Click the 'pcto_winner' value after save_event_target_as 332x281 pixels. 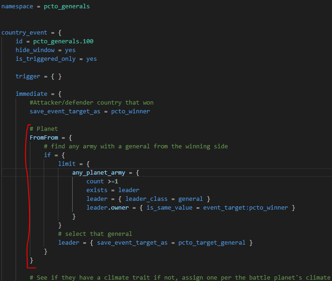131,111
